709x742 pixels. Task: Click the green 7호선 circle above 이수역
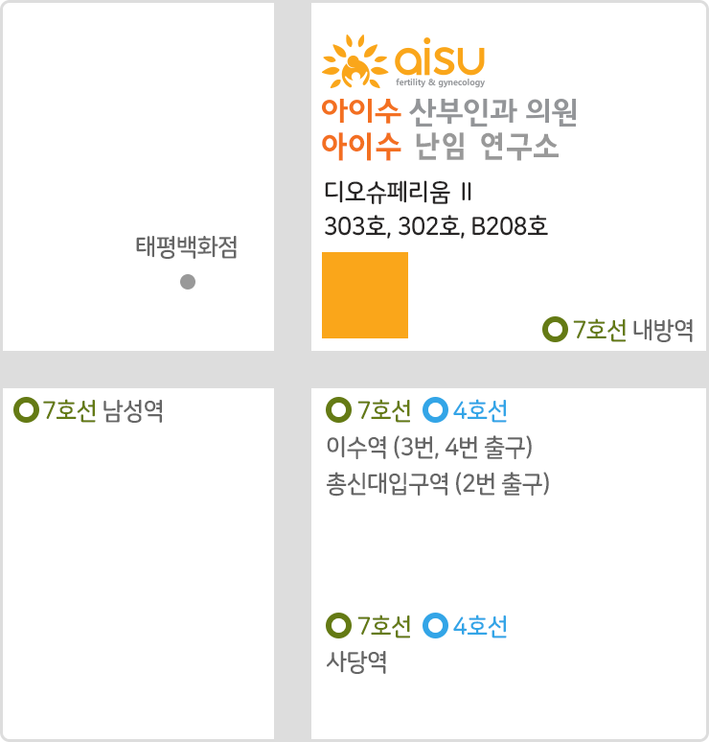tap(338, 409)
